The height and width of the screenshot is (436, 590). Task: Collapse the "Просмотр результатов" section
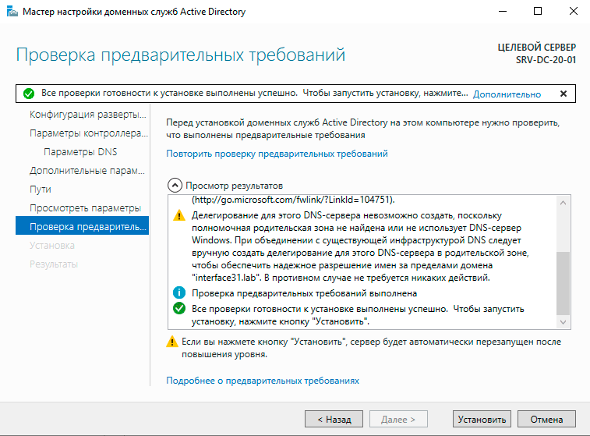[x=173, y=186]
